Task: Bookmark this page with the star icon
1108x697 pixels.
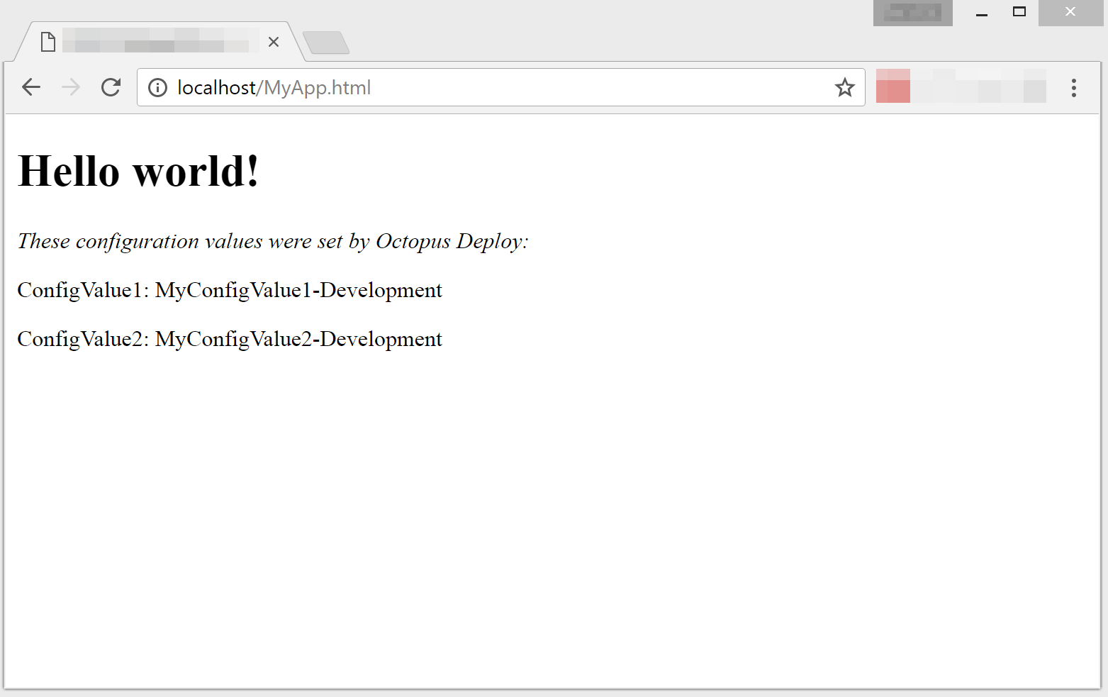Action: click(844, 87)
